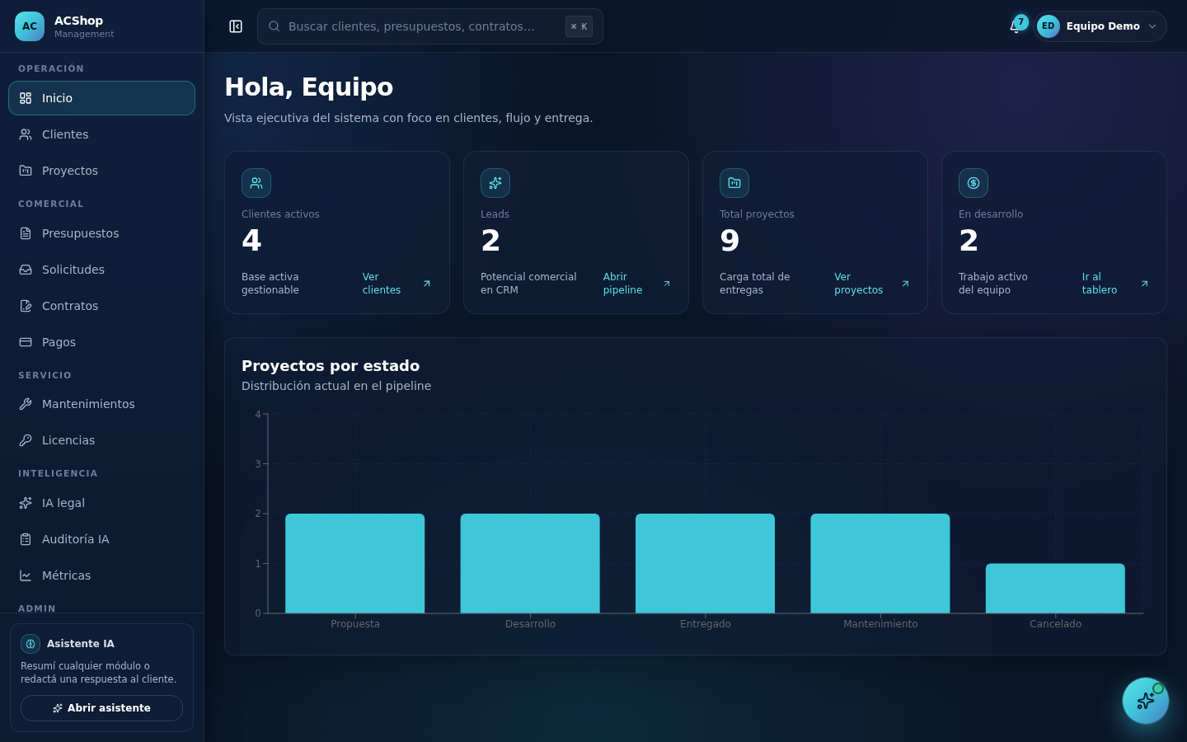Click the Cancelado bar in chart

[x=1055, y=589]
